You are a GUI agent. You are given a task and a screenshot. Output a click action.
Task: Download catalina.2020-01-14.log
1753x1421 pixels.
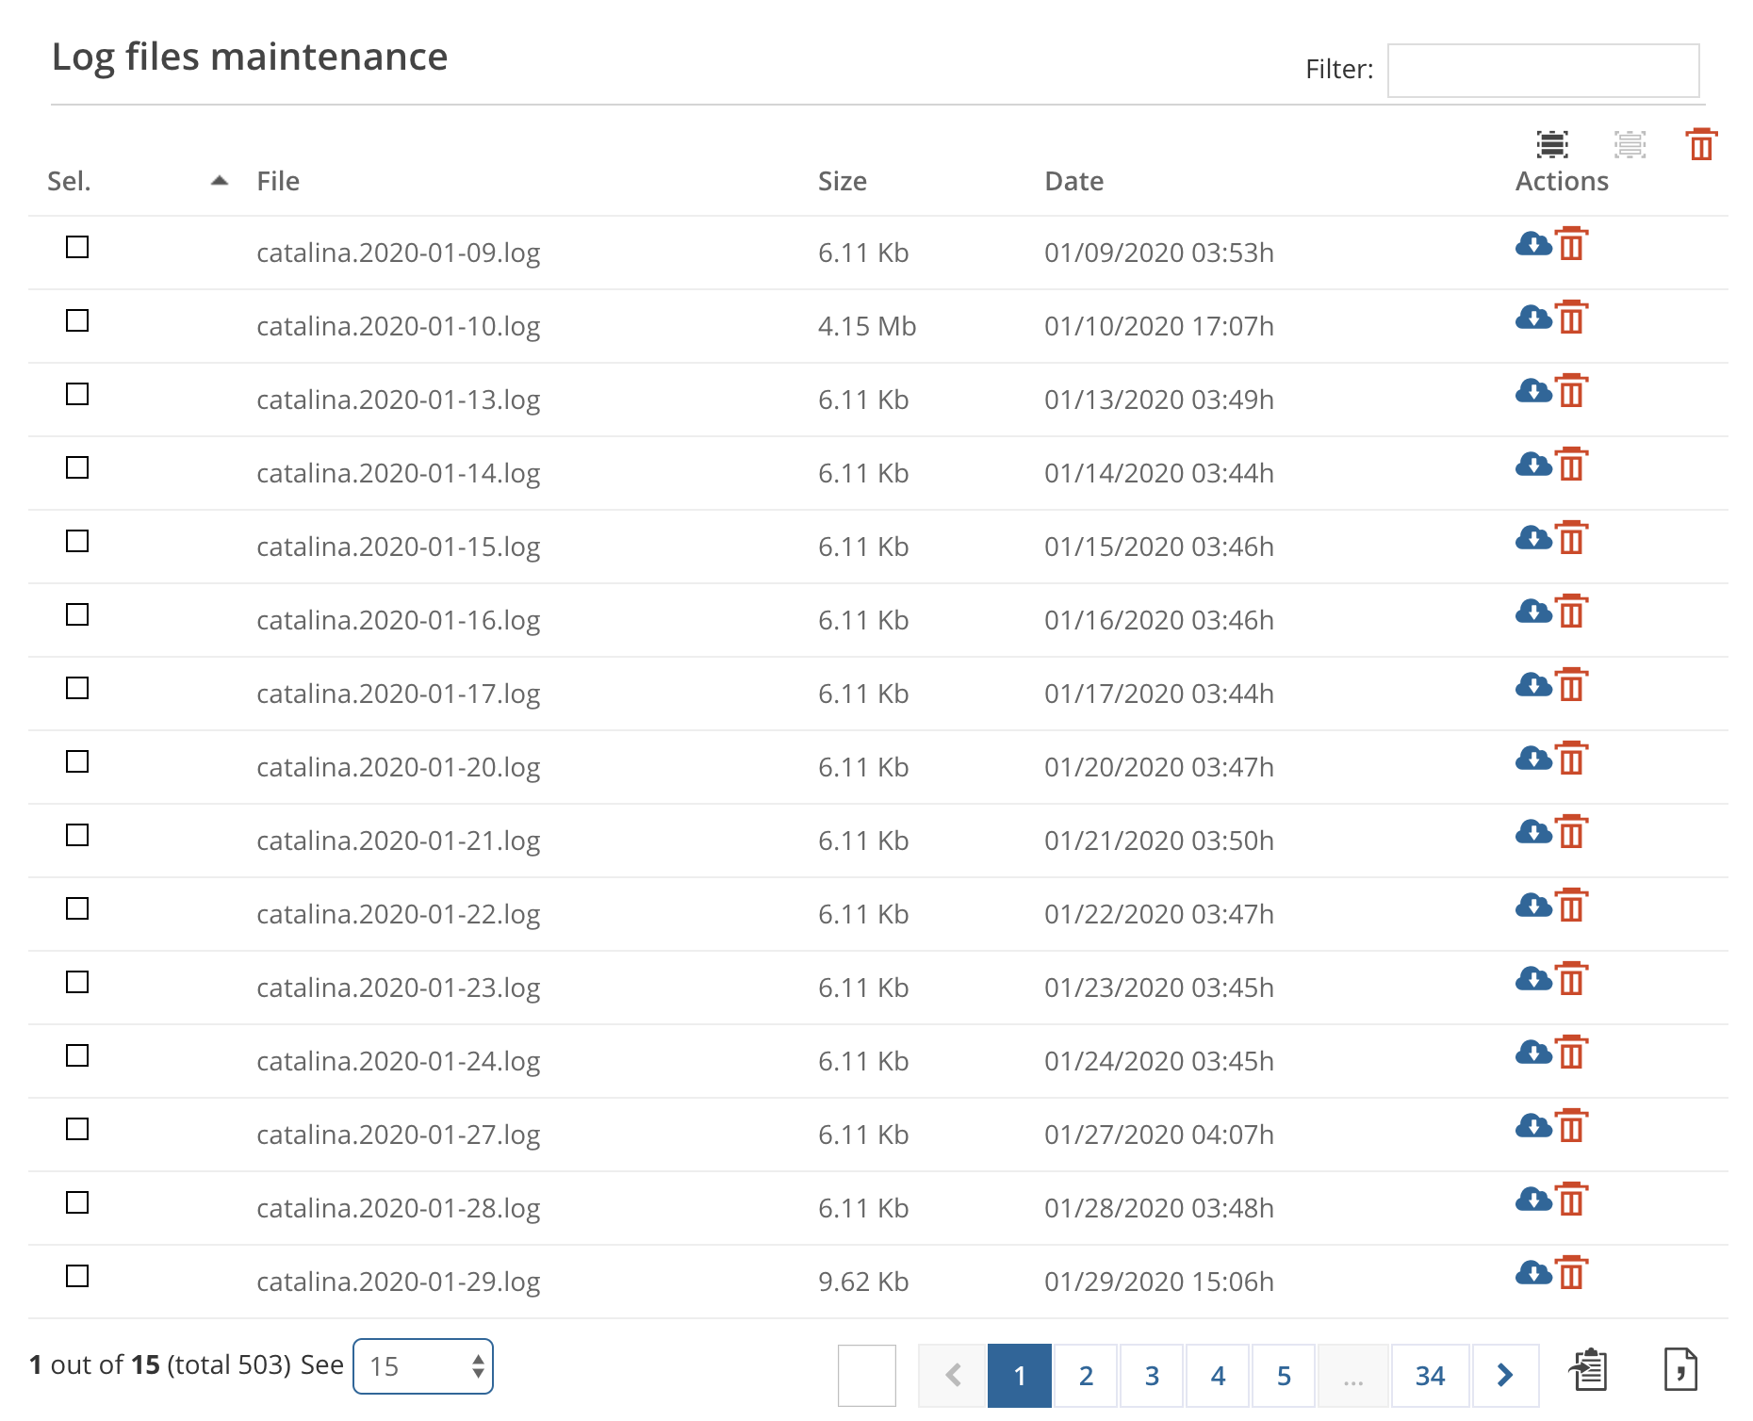(x=1533, y=465)
